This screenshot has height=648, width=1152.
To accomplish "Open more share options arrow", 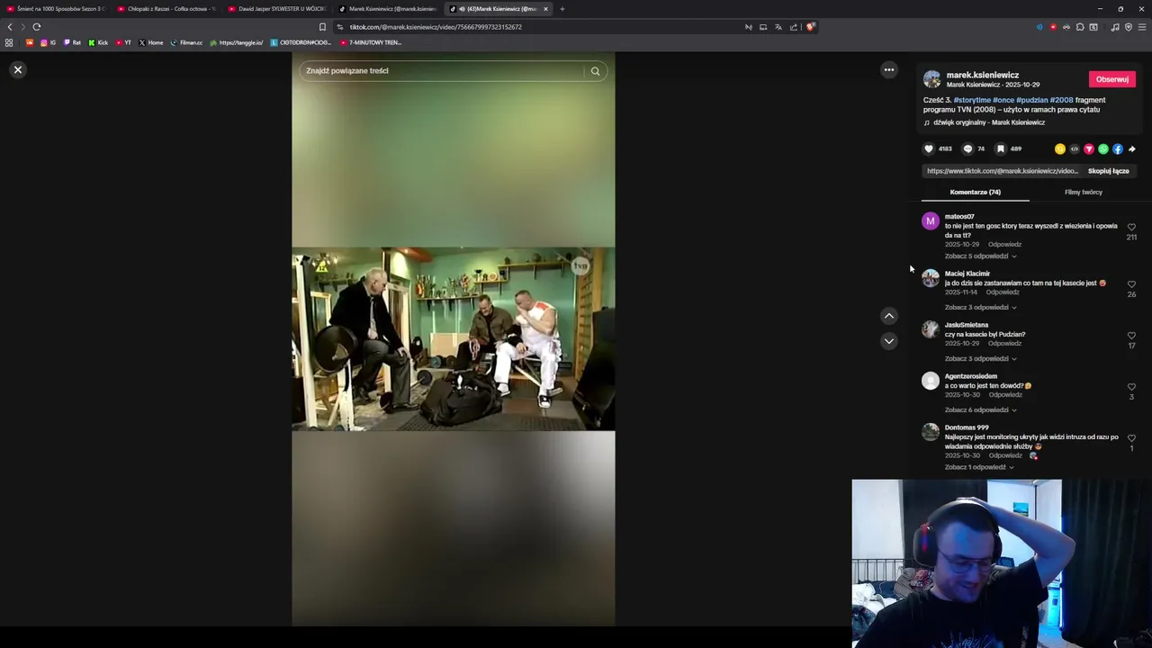I will (x=1132, y=149).
